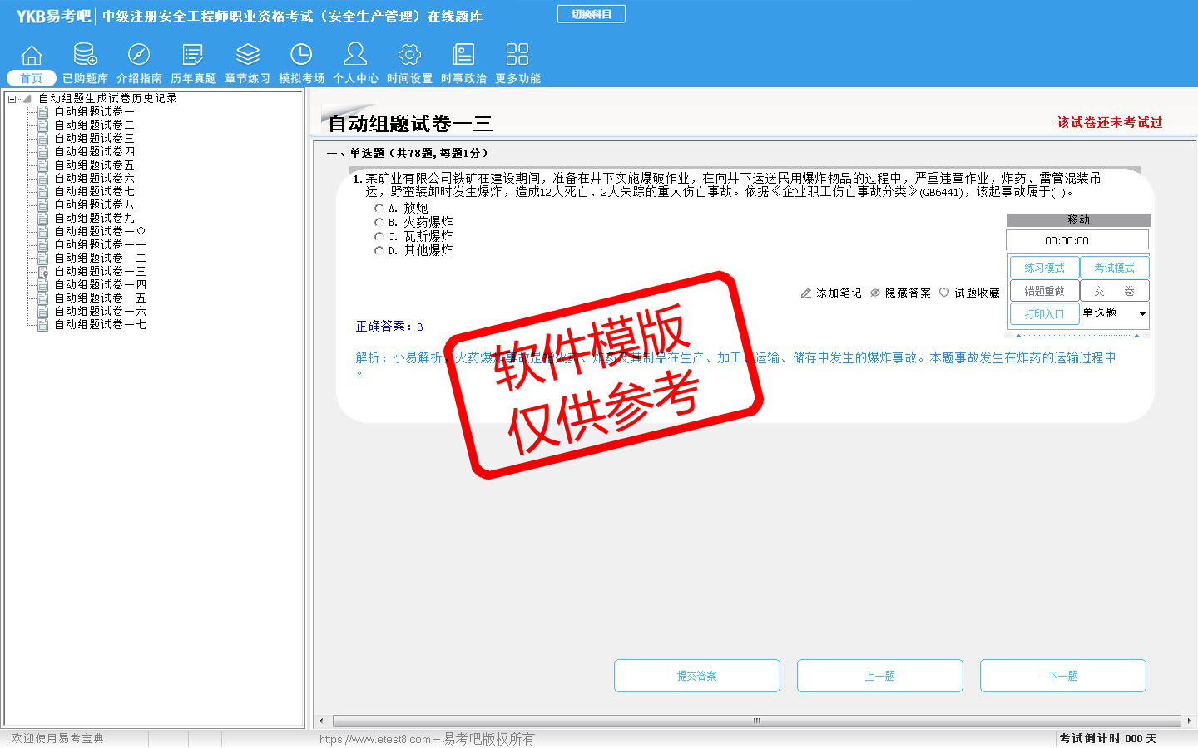The width and height of the screenshot is (1198, 748).
Task: Click the Home (首页) house icon
Action: [32, 55]
